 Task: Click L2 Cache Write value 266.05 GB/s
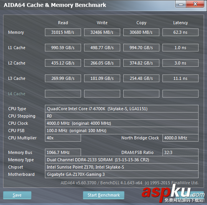pyautogui.click(x=102, y=63)
